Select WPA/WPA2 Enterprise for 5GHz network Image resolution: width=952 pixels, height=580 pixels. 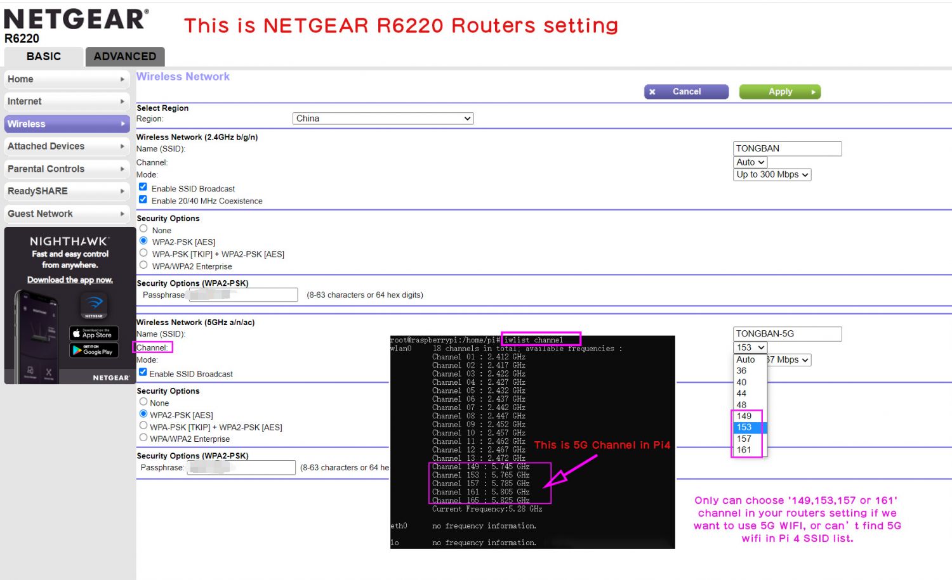pyautogui.click(x=143, y=437)
